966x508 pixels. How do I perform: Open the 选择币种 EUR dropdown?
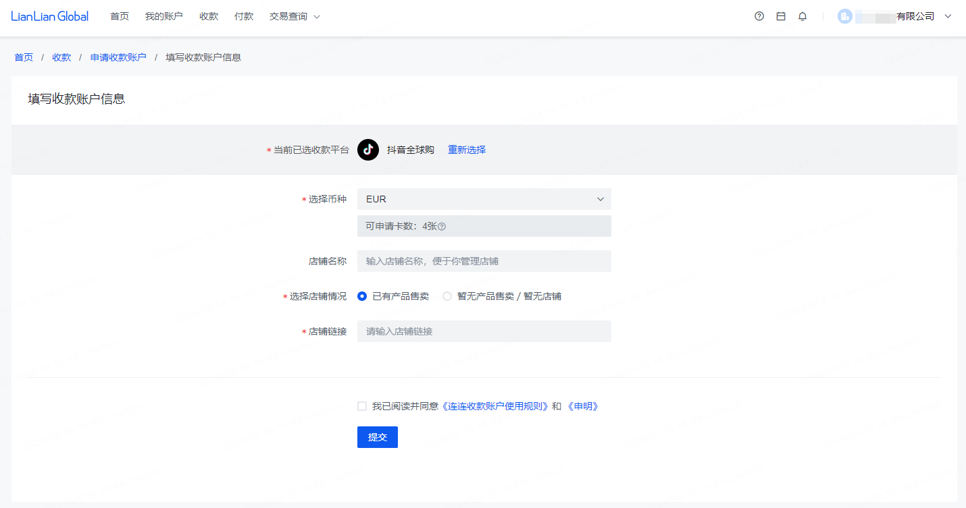point(484,199)
